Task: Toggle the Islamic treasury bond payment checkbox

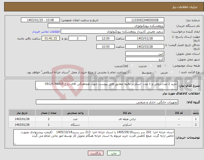Action: pyautogui.click(x=130, y=72)
